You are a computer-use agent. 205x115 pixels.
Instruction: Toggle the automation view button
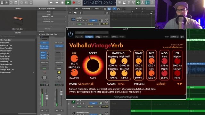[114, 9]
